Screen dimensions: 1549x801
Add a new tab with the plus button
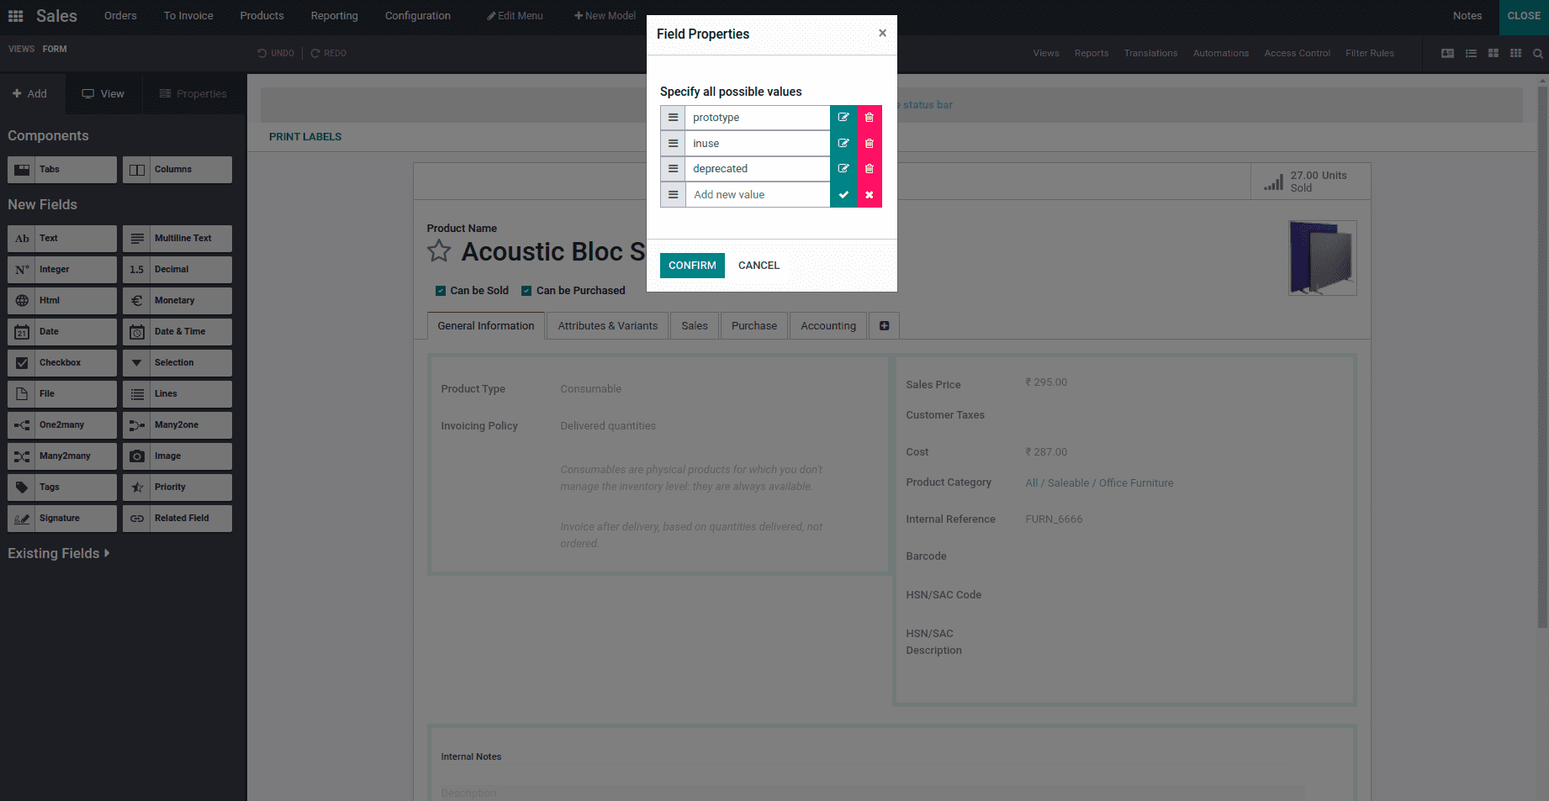coord(884,325)
